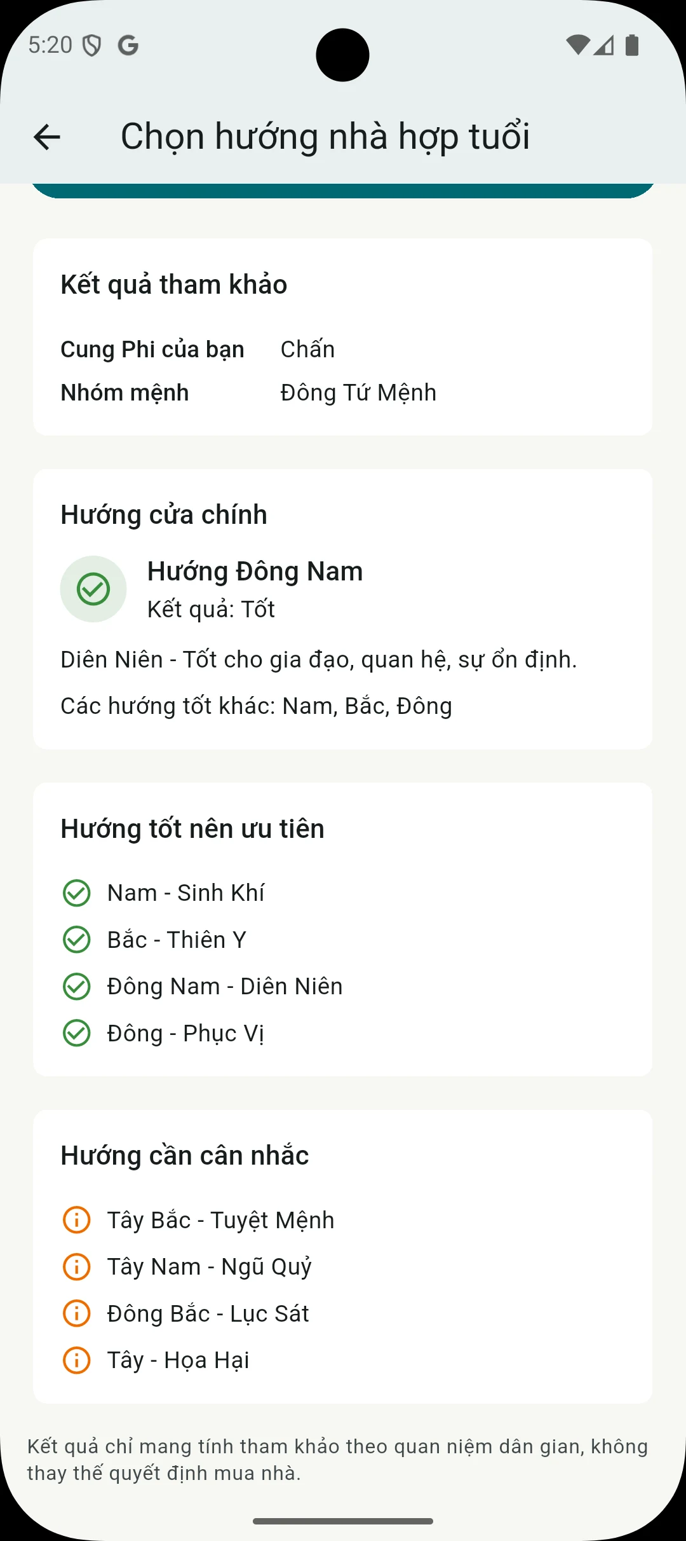The height and width of the screenshot is (1541, 686).
Task: Tap the Các hướng tốt khác line
Action: (257, 706)
